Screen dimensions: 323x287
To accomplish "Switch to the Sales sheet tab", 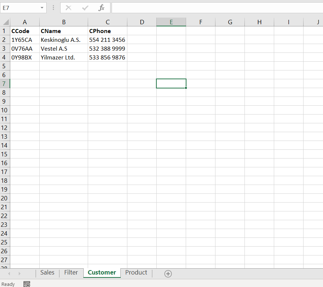I will [x=47, y=273].
